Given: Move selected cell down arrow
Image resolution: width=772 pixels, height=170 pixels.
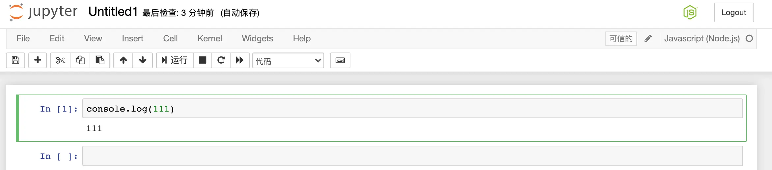Looking at the screenshot, I should [143, 60].
